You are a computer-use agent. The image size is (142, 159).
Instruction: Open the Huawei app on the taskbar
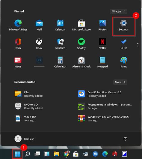pos(115,154)
